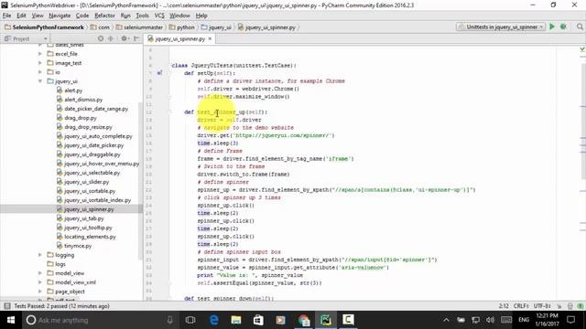The width and height of the screenshot is (586, 329).
Task: Switch to PyCharm taskbar icon
Action: click(x=326, y=320)
